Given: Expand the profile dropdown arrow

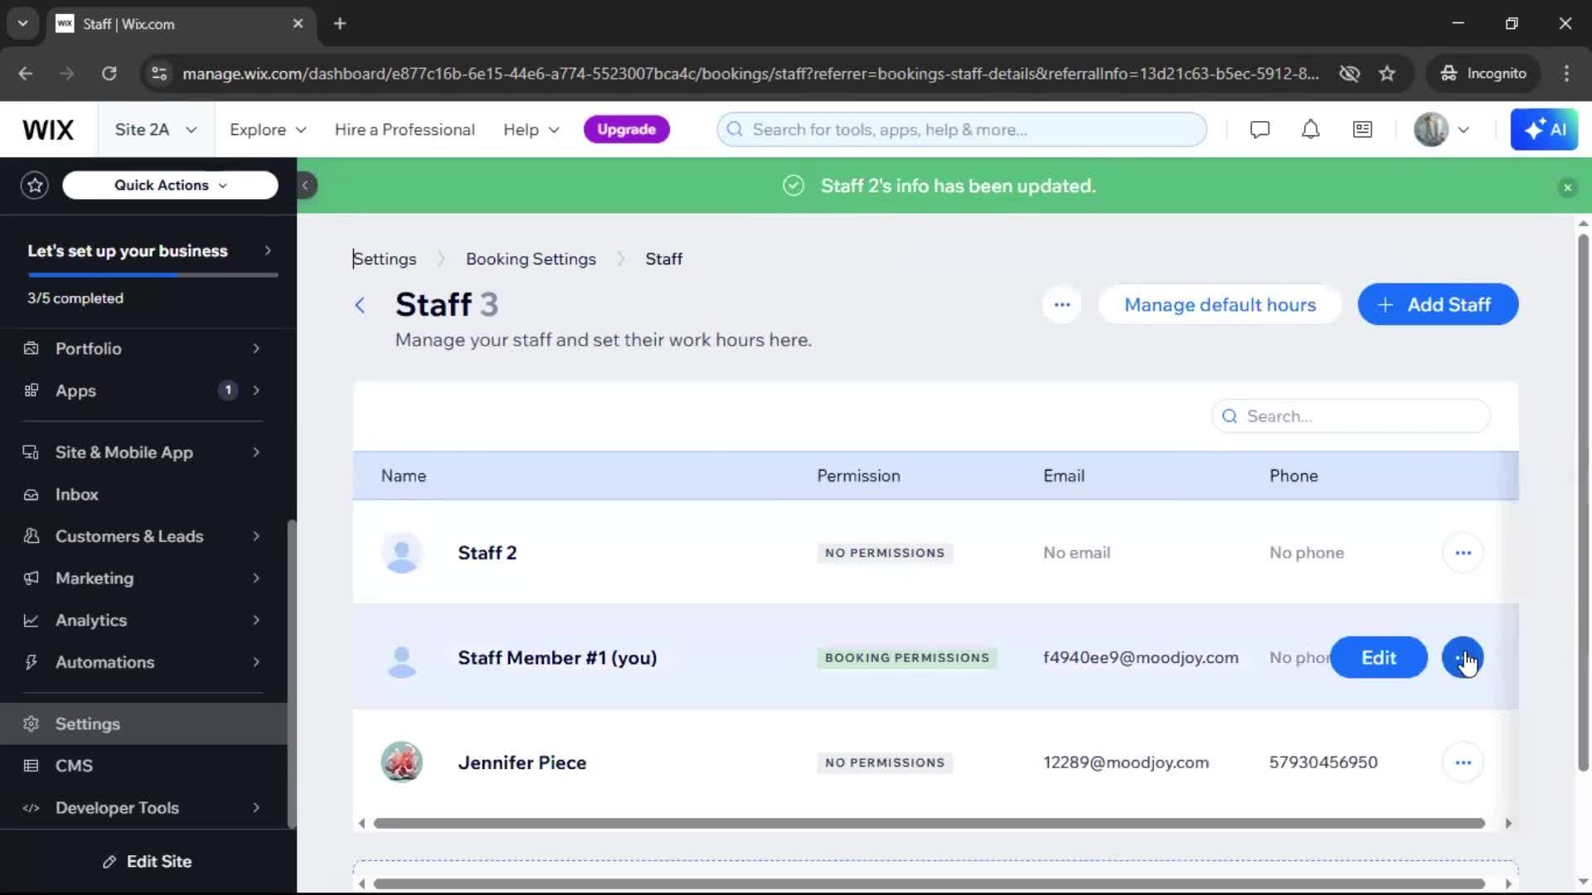Looking at the screenshot, I should pyautogui.click(x=1463, y=130).
